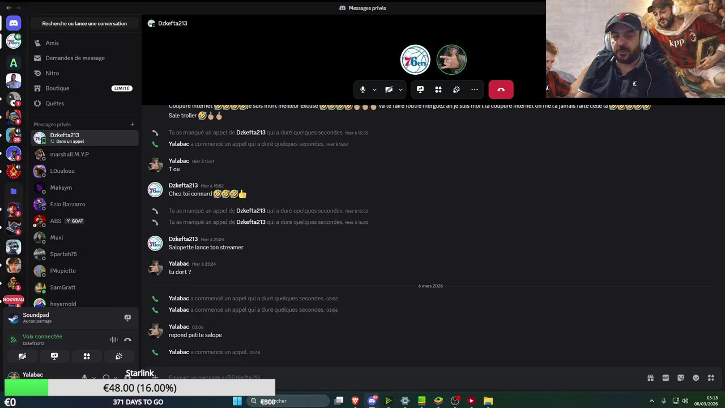Open conversation with marshall M.Y.P
The width and height of the screenshot is (725, 408).
click(84, 154)
